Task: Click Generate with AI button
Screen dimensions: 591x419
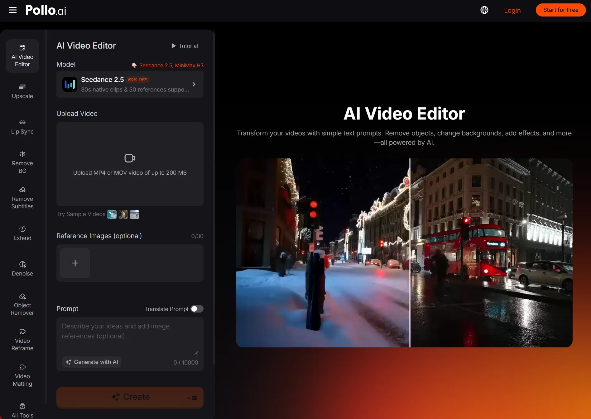Action: (x=91, y=362)
